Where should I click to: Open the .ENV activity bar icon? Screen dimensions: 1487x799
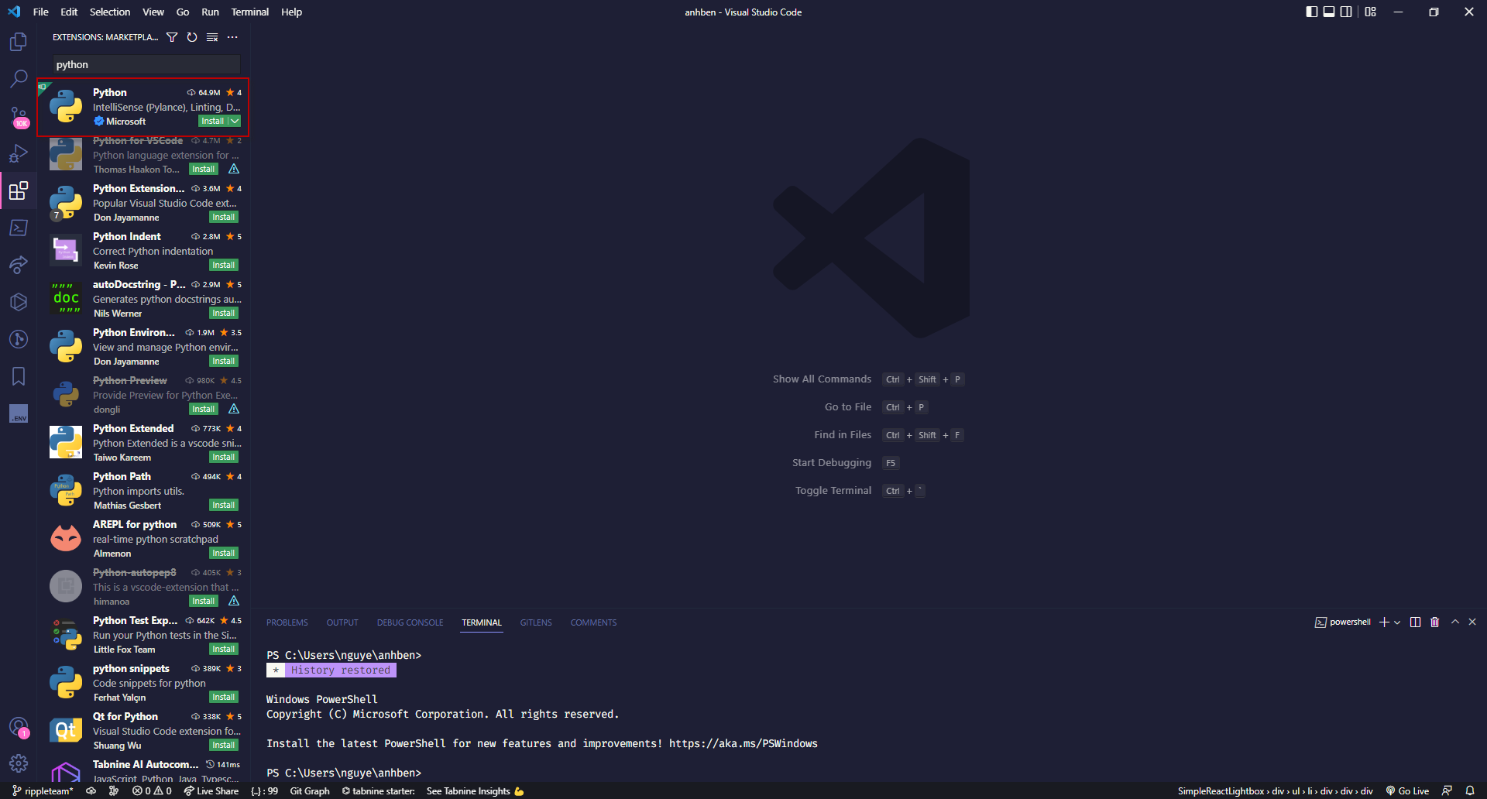[19, 413]
